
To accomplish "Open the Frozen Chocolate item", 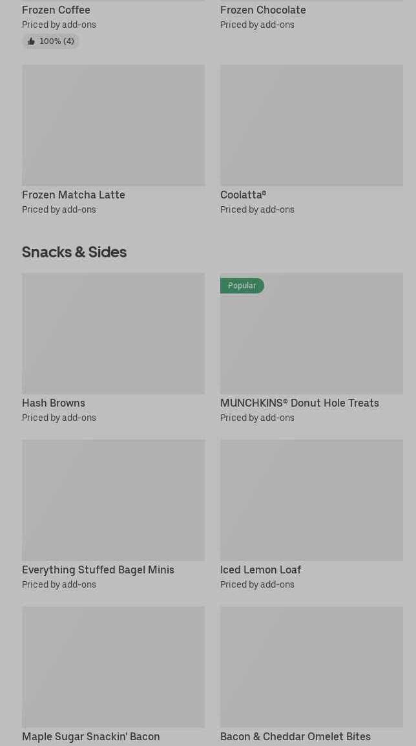I will click(x=263, y=10).
